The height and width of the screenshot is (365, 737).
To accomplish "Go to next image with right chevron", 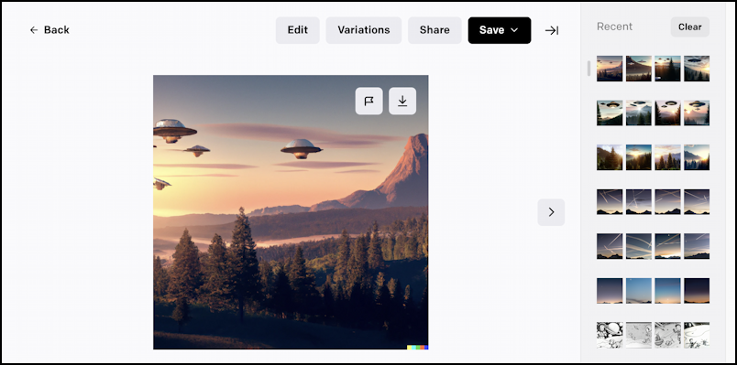I will click(x=551, y=212).
